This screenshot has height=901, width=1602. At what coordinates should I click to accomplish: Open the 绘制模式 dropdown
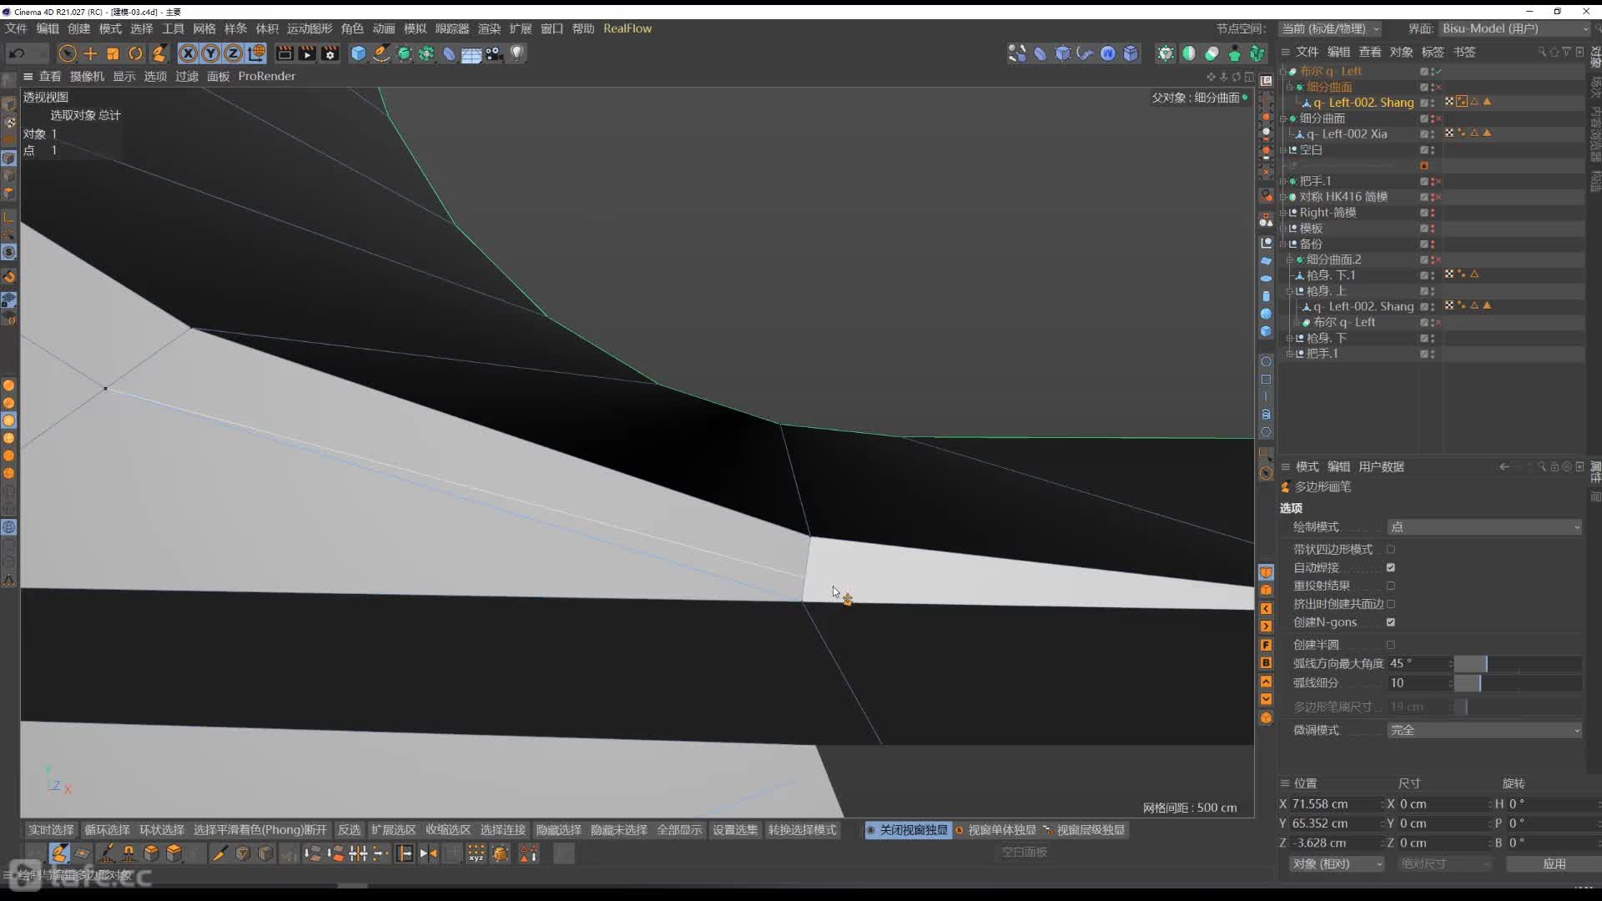pos(1484,527)
